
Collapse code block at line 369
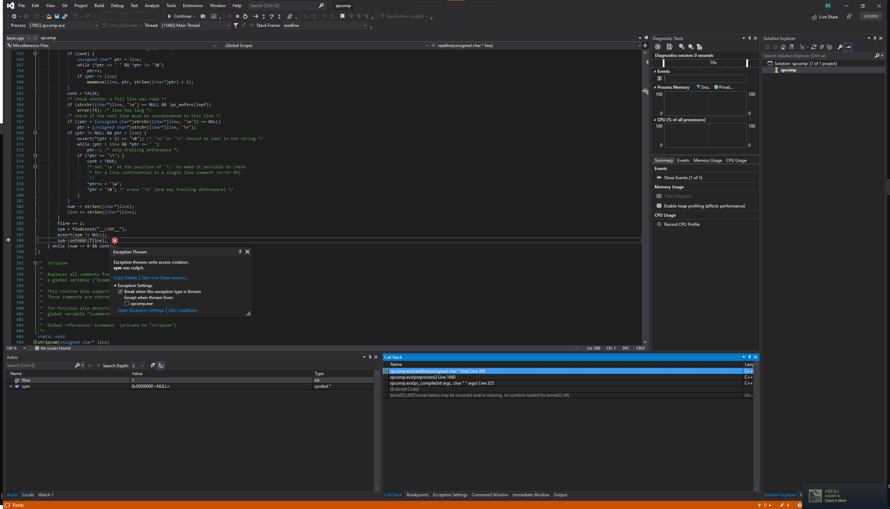pos(35,133)
